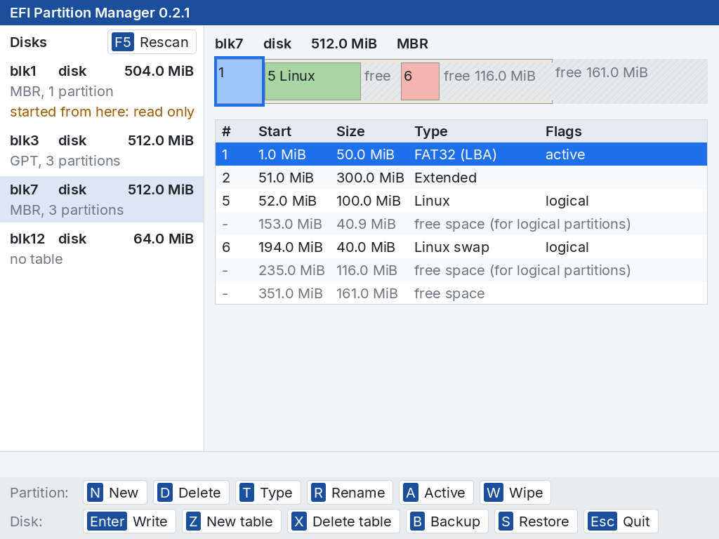The image size is (719, 539).
Task: Click the free 116.0 MiB region in map
Action: tap(496, 81)
